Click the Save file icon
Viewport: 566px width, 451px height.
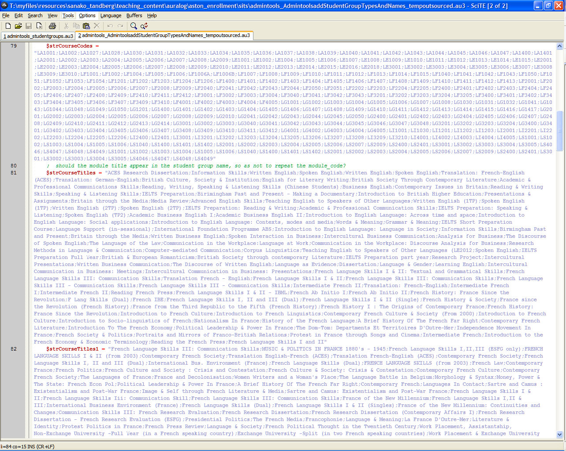(29, 26)
